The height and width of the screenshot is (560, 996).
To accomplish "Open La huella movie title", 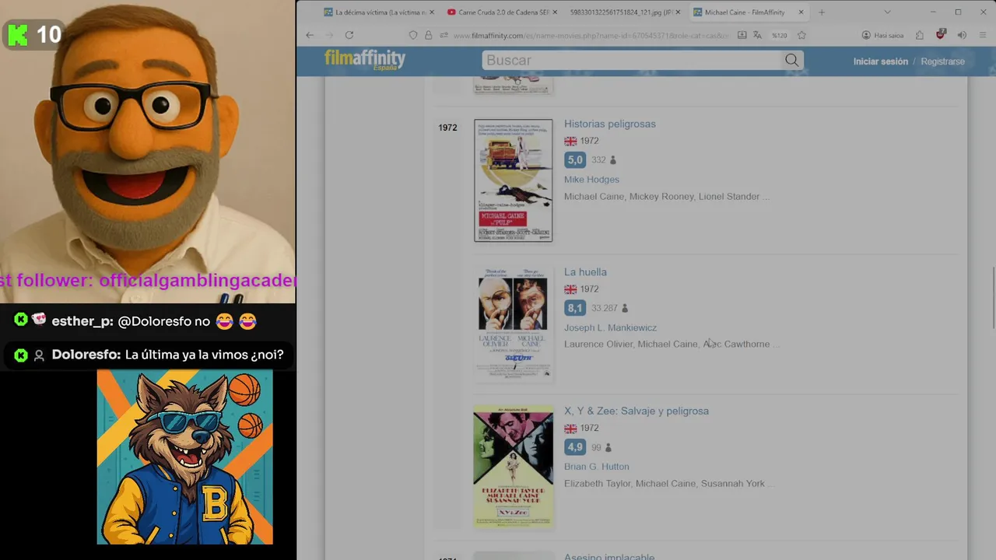I will 585,271.
